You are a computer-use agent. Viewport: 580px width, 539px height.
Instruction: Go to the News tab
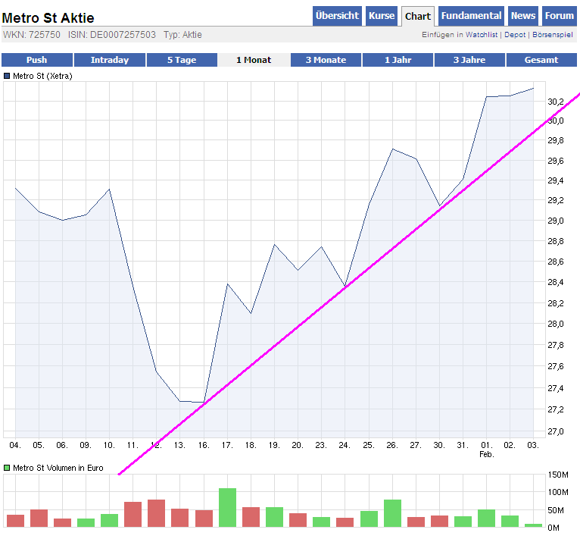click(522, 16)
